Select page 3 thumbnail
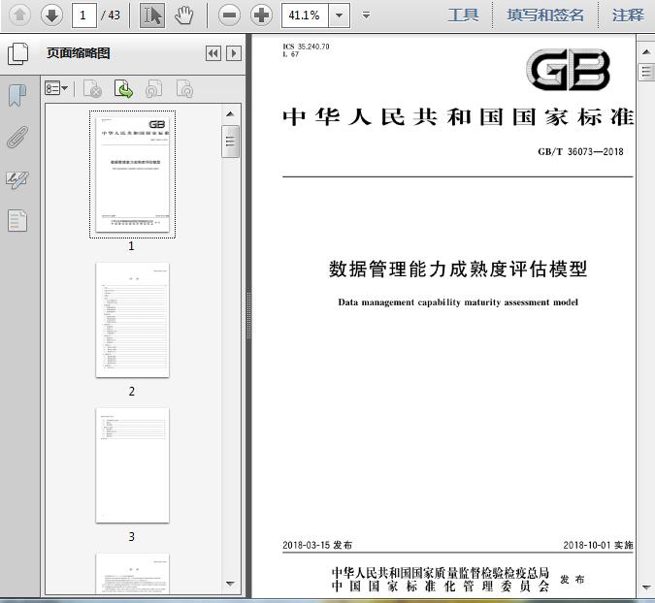 (x=132, y=465)
